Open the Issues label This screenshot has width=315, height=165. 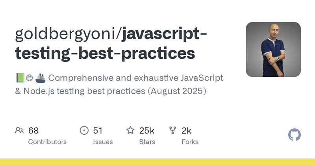click(x=103, y=142)
